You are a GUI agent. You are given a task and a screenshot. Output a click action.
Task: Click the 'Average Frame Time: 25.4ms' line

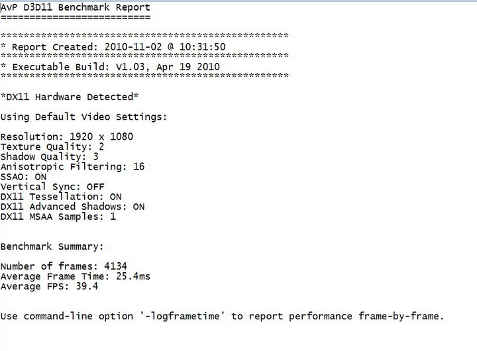(75, 277)
